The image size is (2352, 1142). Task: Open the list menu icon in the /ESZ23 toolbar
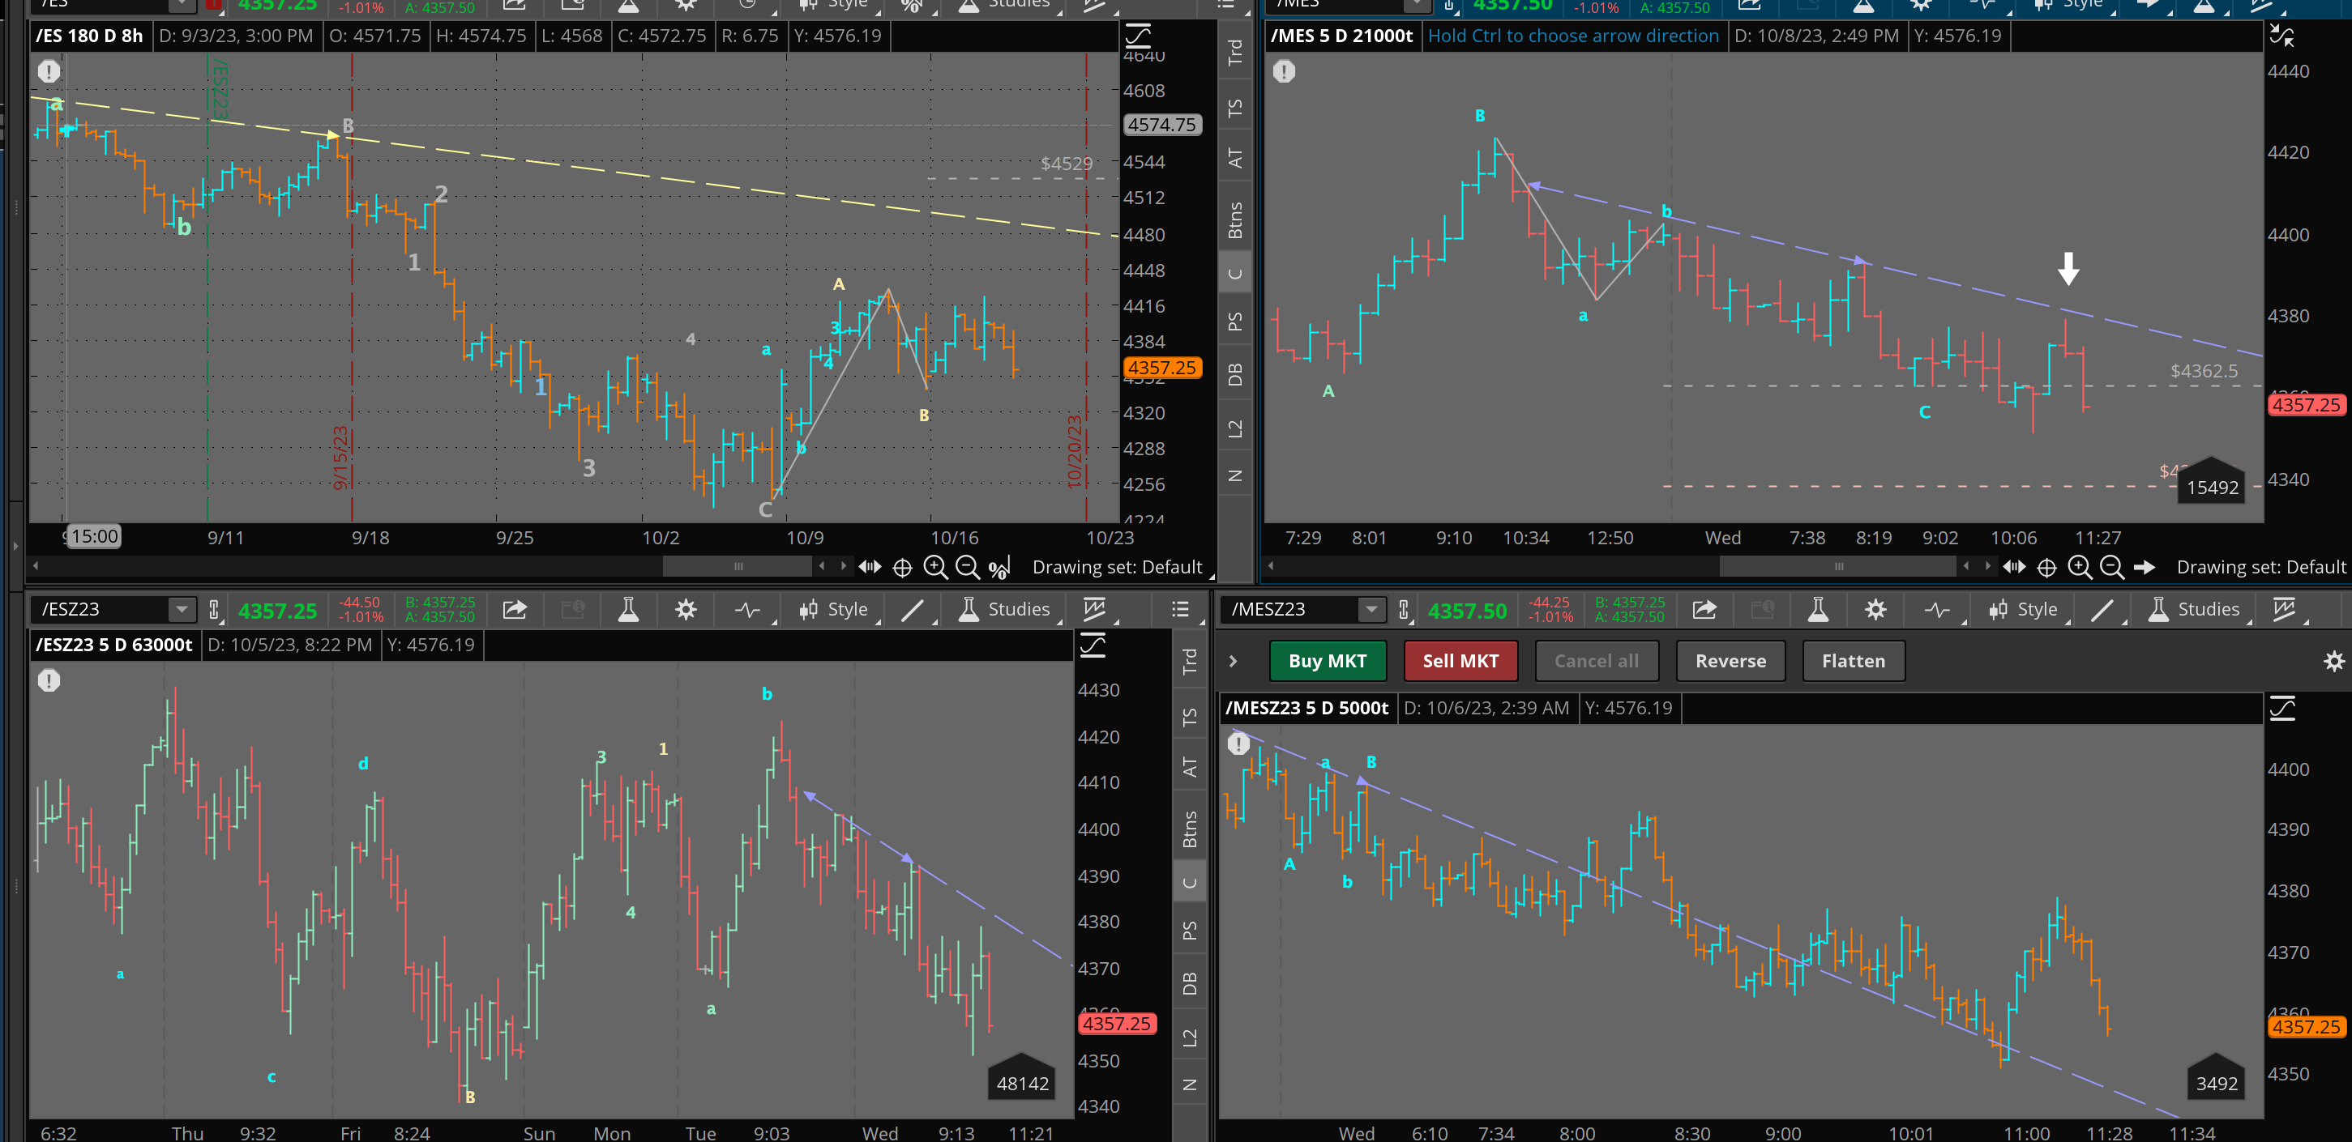click(x=1180, y=609)
